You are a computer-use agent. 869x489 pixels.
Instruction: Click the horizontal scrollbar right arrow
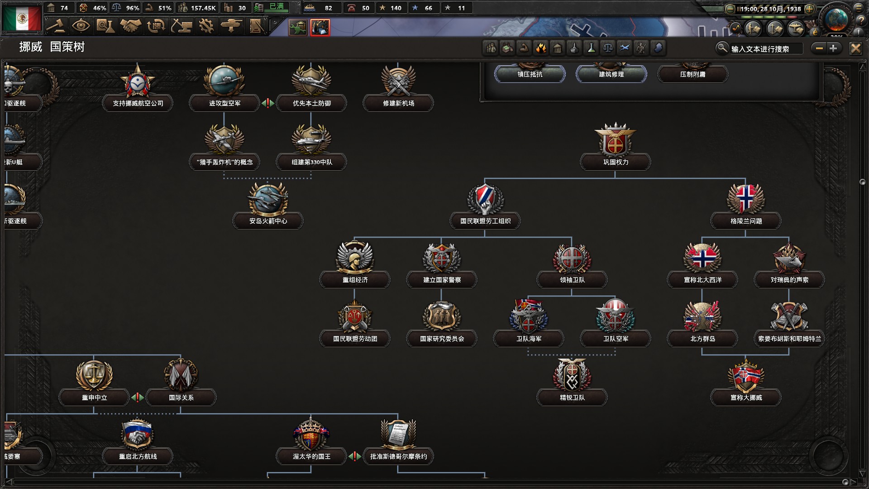tap(854, 482)
